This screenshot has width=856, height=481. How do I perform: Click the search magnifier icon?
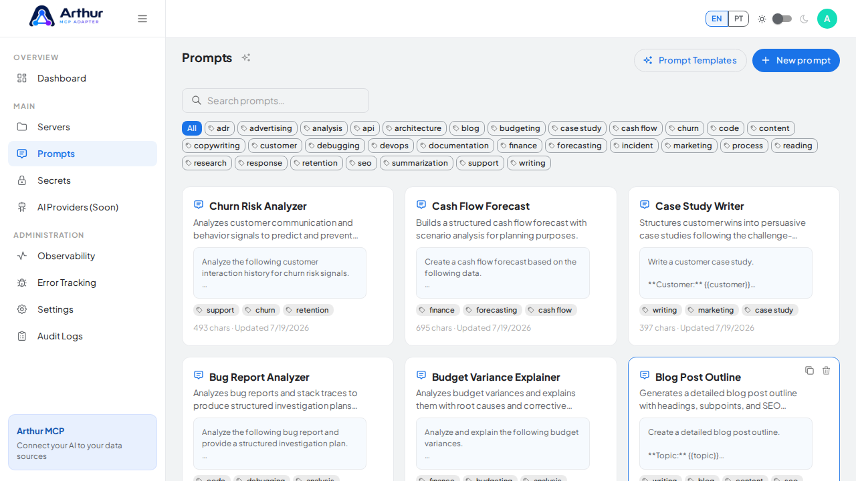[197, 100]
